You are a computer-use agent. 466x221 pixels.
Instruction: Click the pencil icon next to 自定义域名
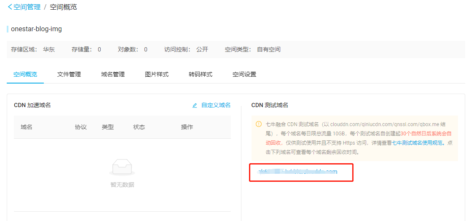tap(195, 105)
